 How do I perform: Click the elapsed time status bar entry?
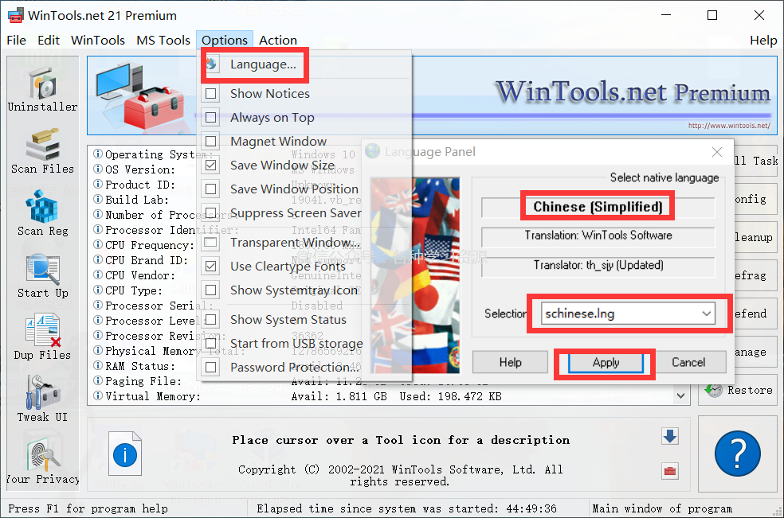(x=406, y=508)
